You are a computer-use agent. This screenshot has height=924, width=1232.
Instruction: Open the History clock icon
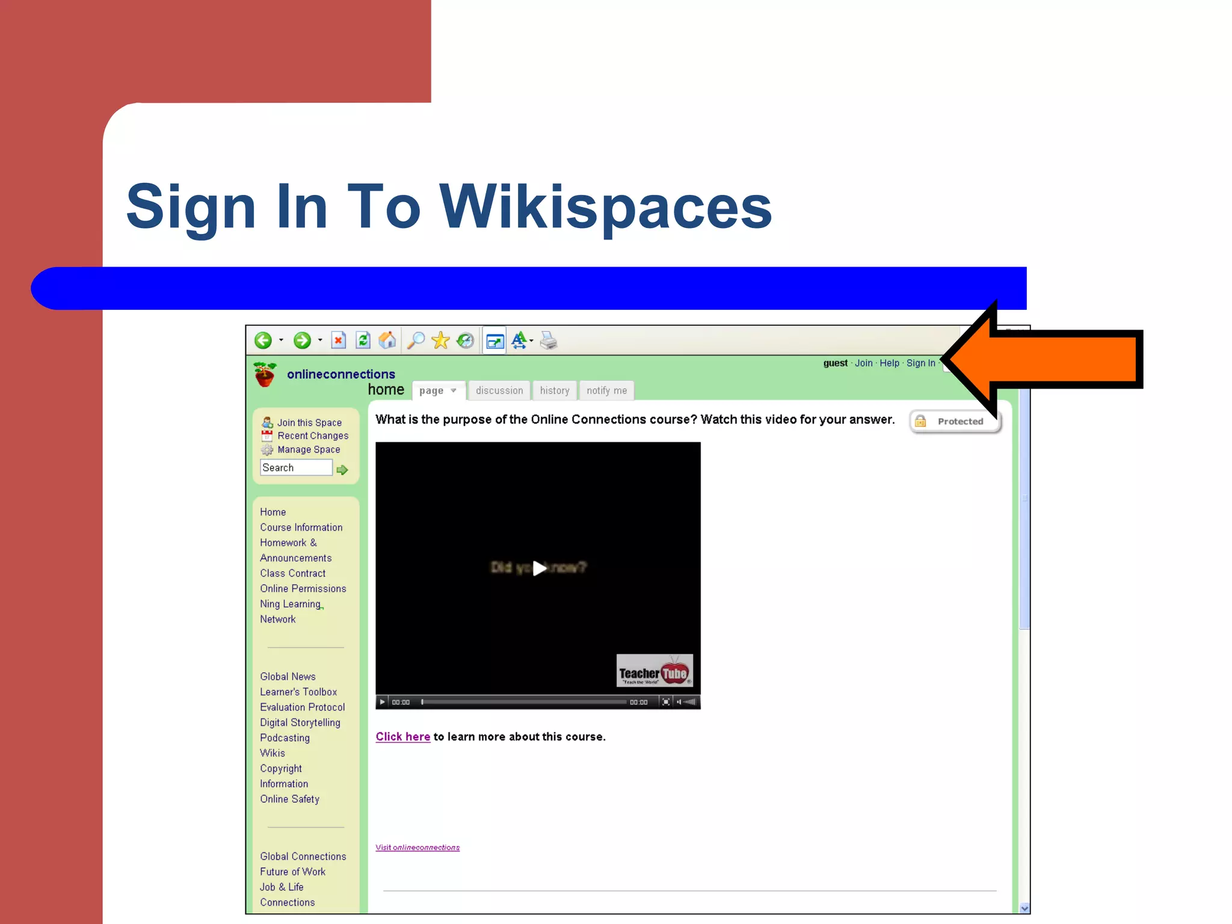click(x=465, y=341)
